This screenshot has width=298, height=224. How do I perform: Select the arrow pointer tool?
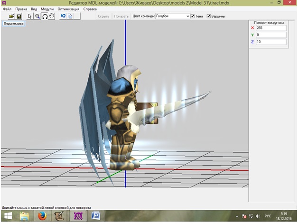tap(30, 16)
